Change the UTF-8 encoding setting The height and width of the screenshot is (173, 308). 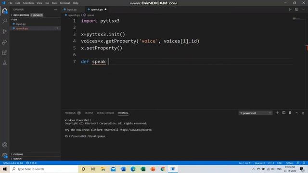click(270, 163)
